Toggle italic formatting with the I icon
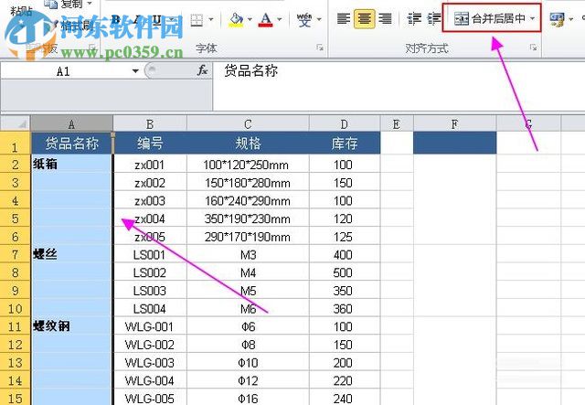This screenshot has height=405, width=585. coord(136,19)
